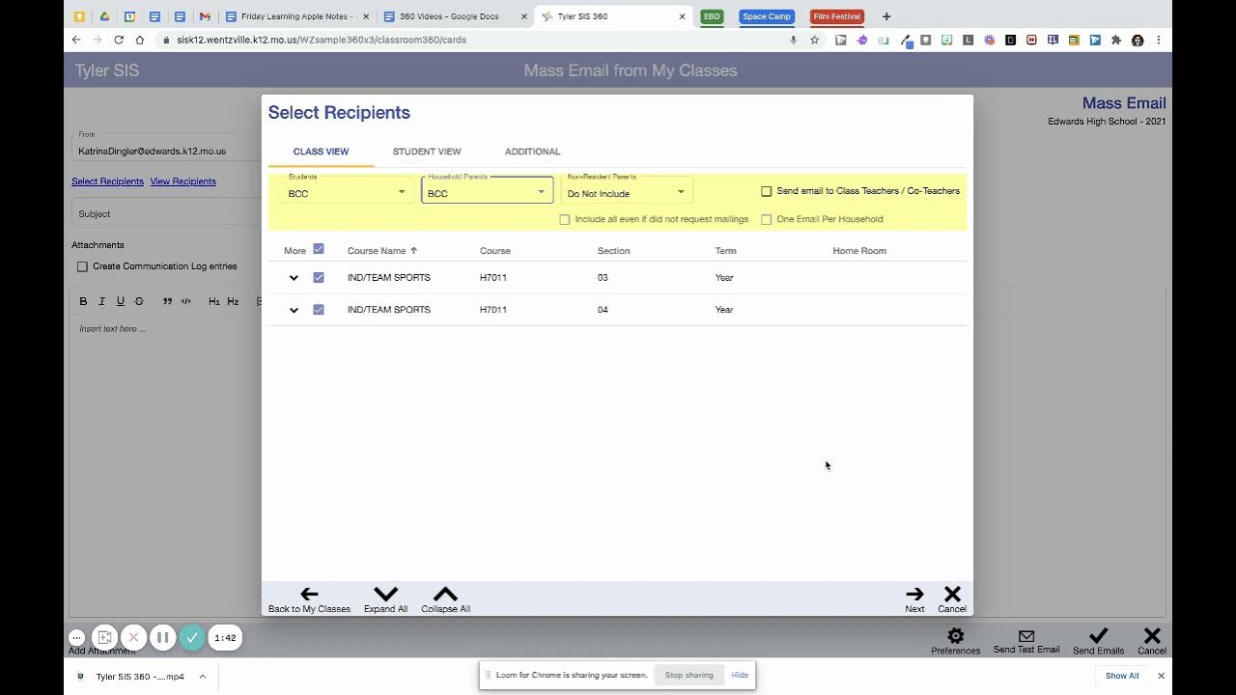Apply Heading 2 format

(233, 301)
